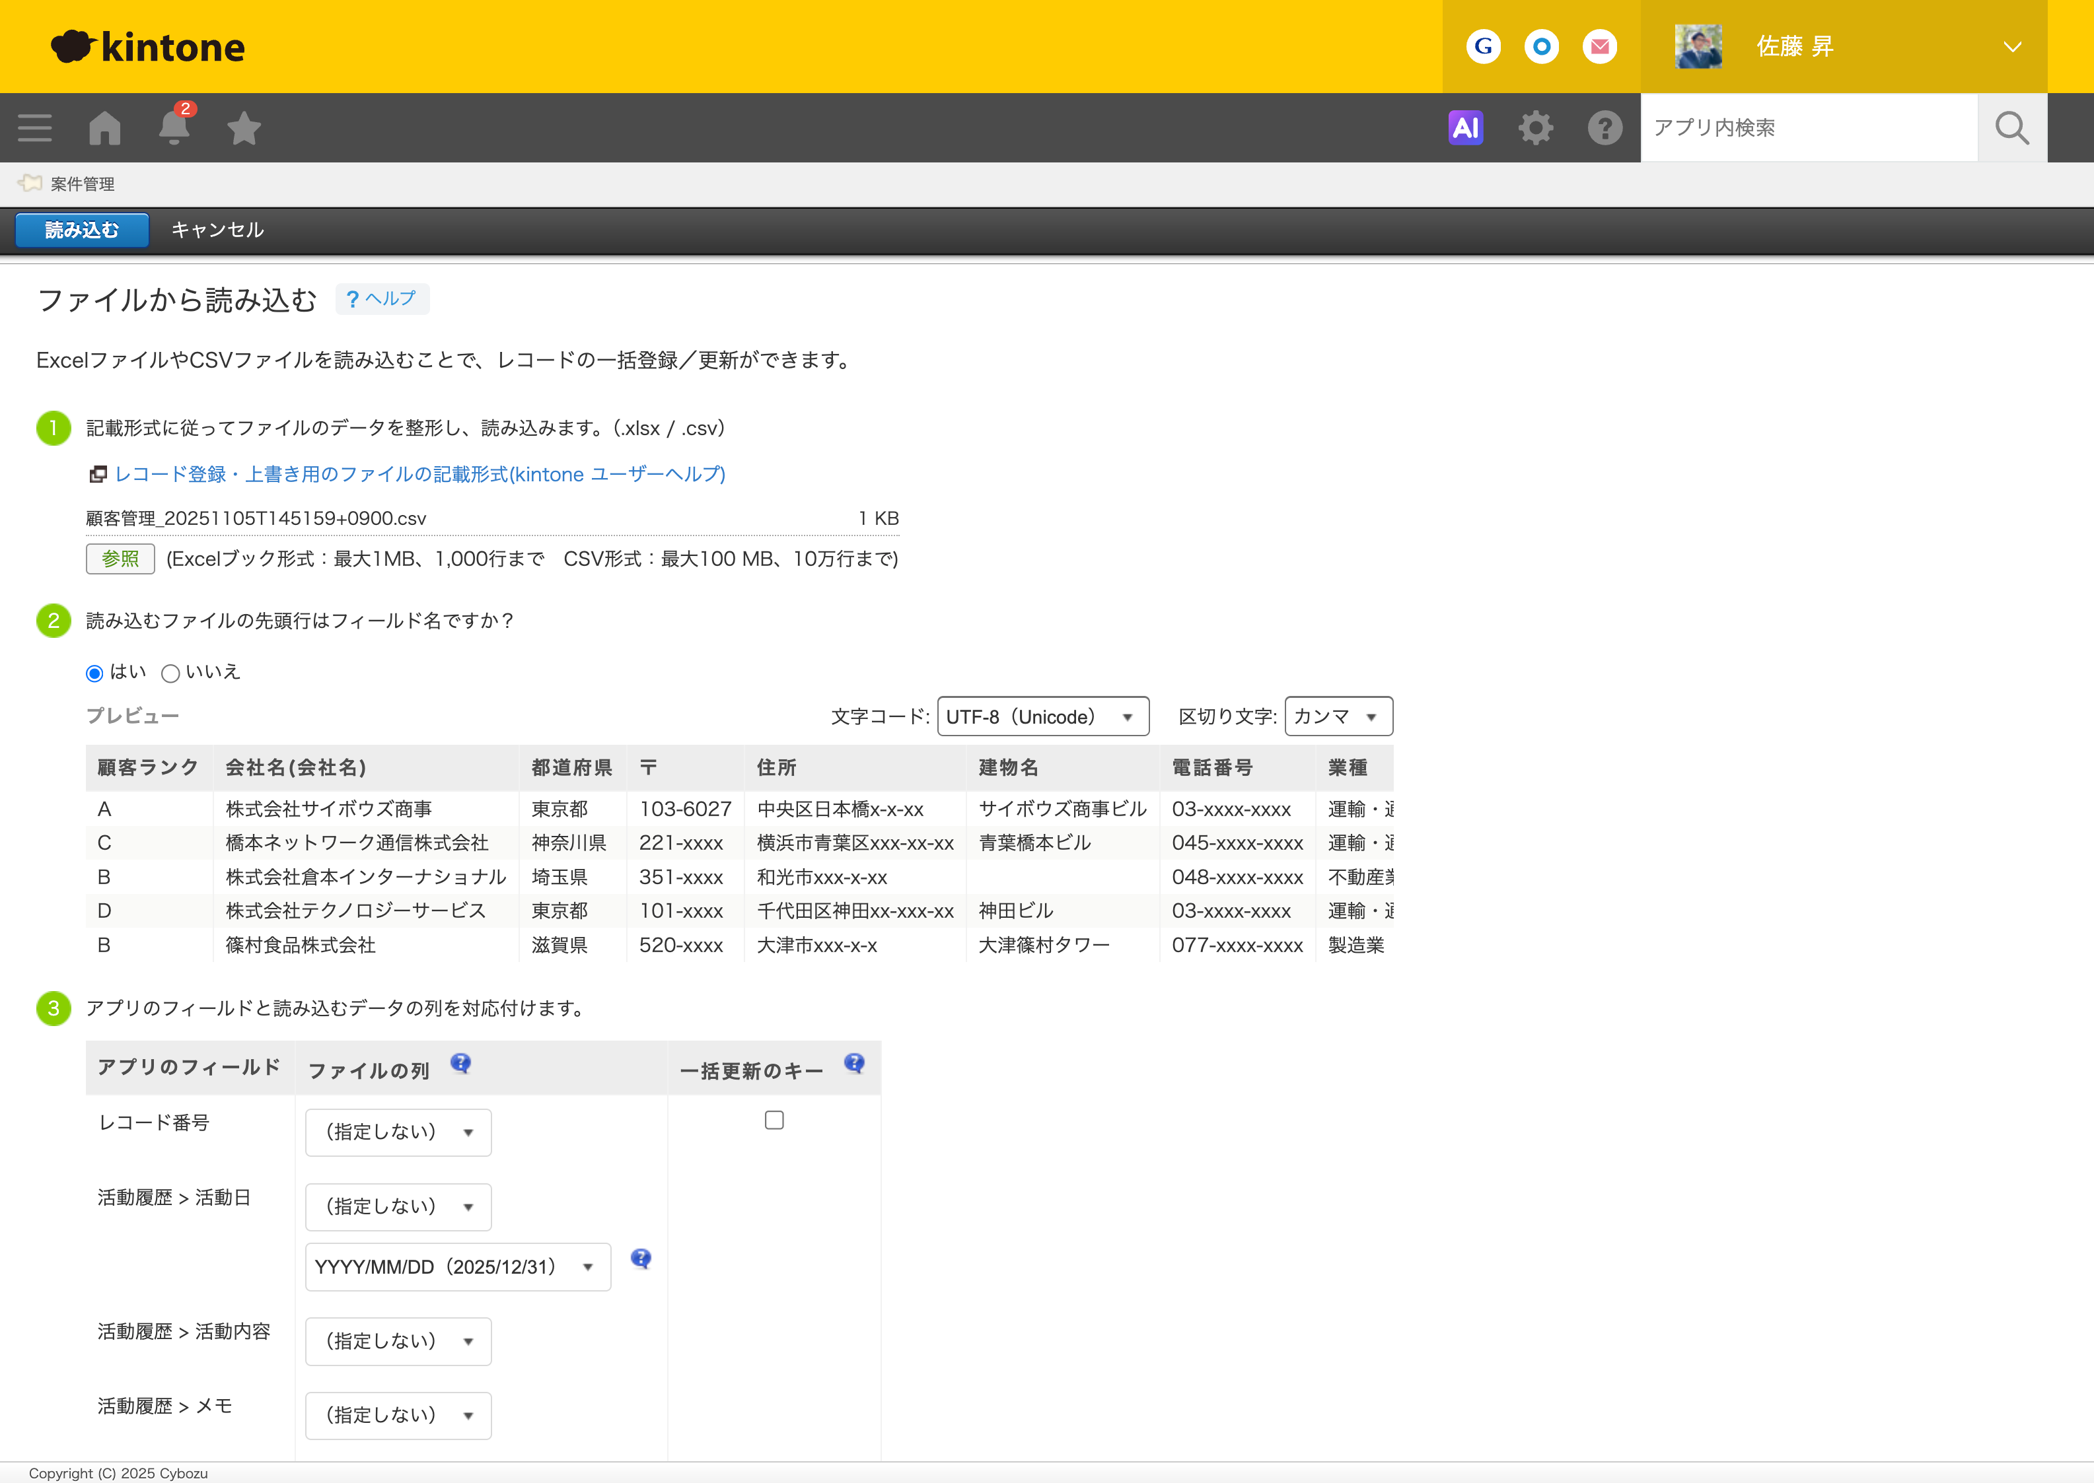The height and width of the screenshot is (1483, 2094).
Task: Click the search magnifier icon
Action: (x=2012, y=128)
